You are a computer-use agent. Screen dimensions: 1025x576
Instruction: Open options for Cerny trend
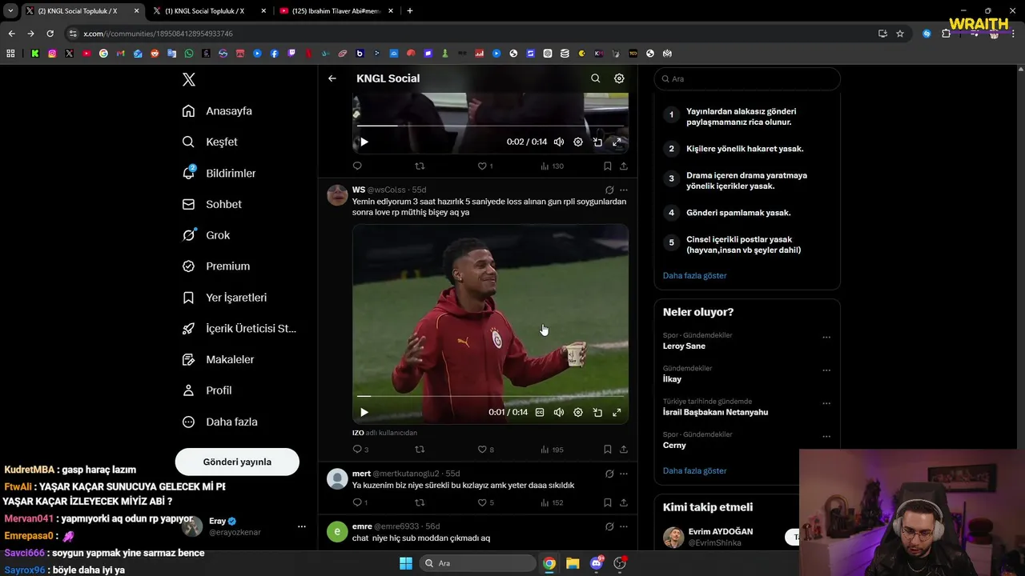point(826,437)
